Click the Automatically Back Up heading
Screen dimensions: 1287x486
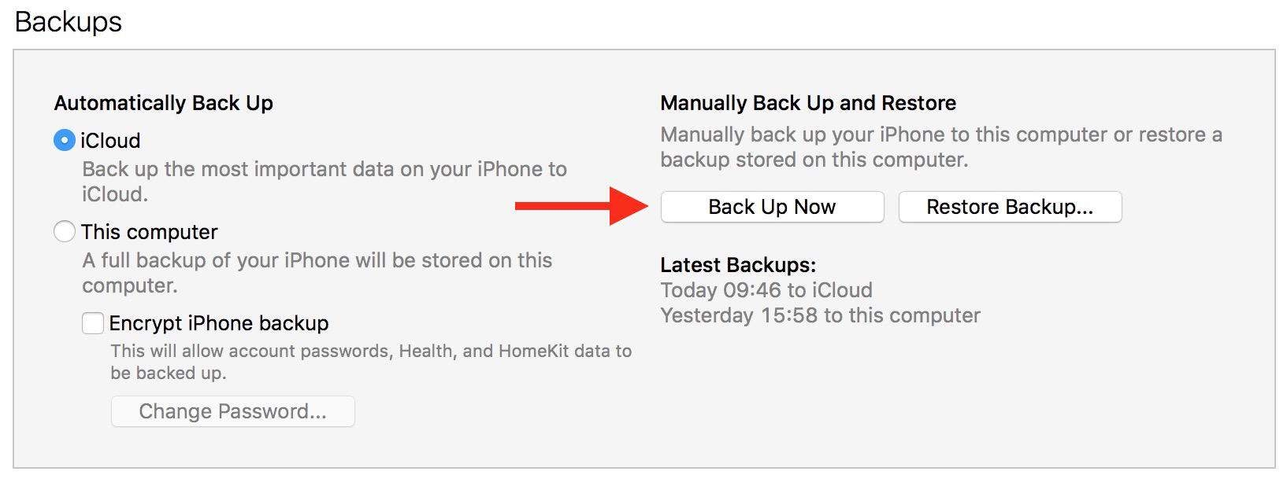point(162,102)
